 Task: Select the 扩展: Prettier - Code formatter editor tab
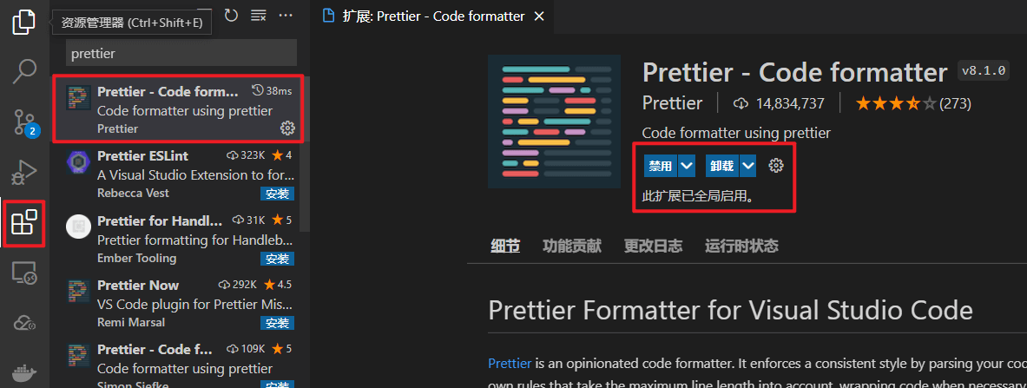point(432,16)
